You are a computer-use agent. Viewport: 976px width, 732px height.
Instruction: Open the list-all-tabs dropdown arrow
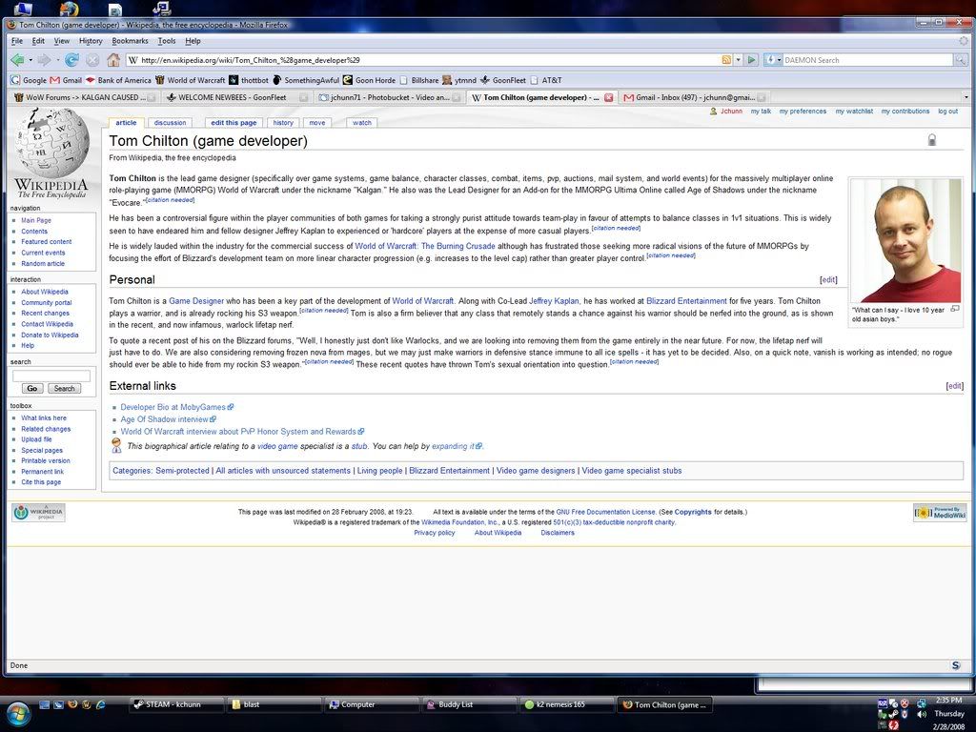tap(966, 97)
